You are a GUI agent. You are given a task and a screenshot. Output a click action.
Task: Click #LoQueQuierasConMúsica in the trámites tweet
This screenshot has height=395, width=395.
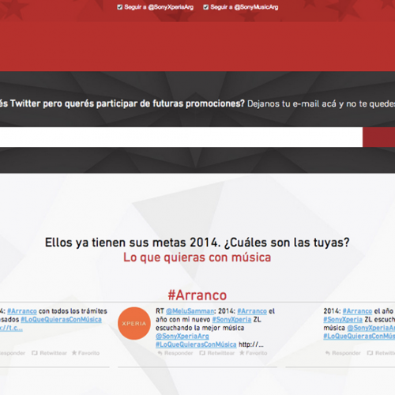(61, 319)
